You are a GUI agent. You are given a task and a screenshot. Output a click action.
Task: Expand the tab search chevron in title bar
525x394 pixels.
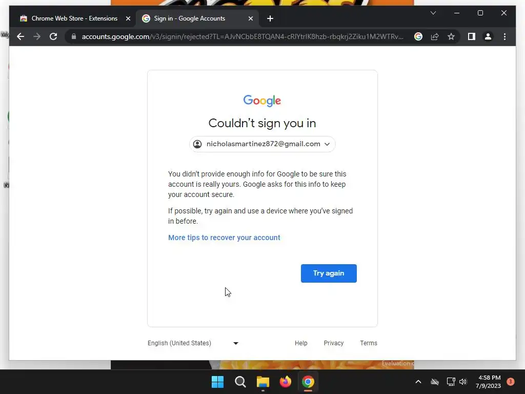click(x=433, y=13)
